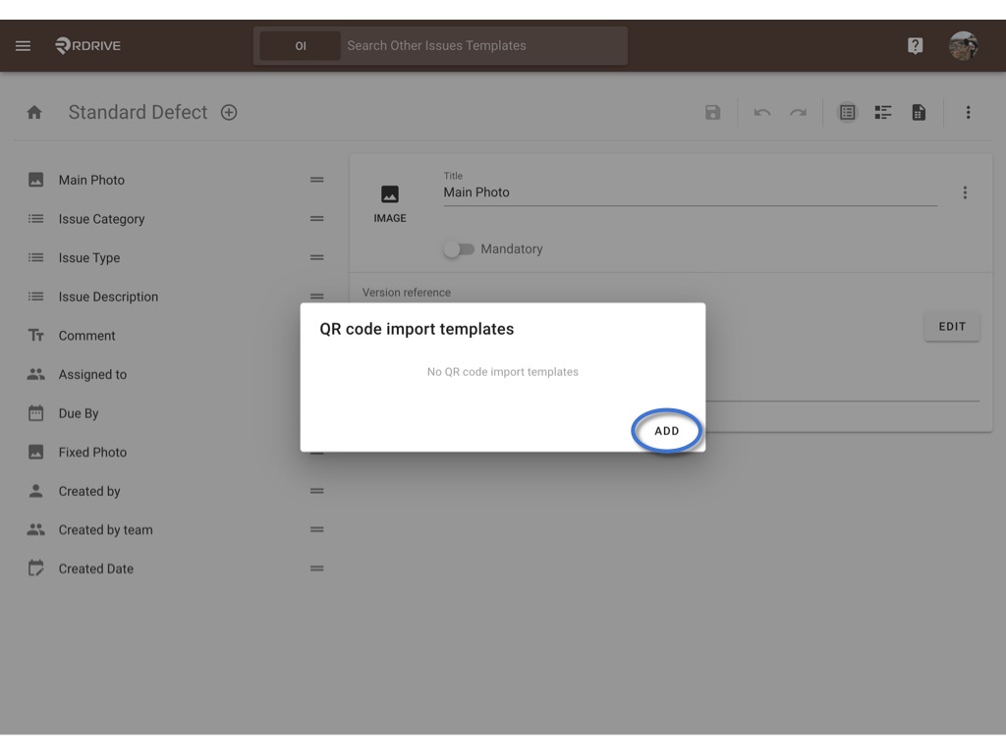The width and height of the screenshot is (1006, 754).
Task: Grab the drag handle for Created Date
Action: (x=317, y=568)
